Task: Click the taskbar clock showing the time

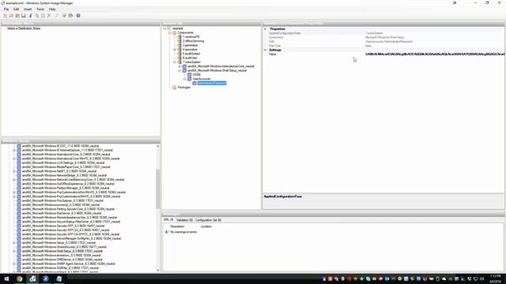Action: [x=496, y=278]
